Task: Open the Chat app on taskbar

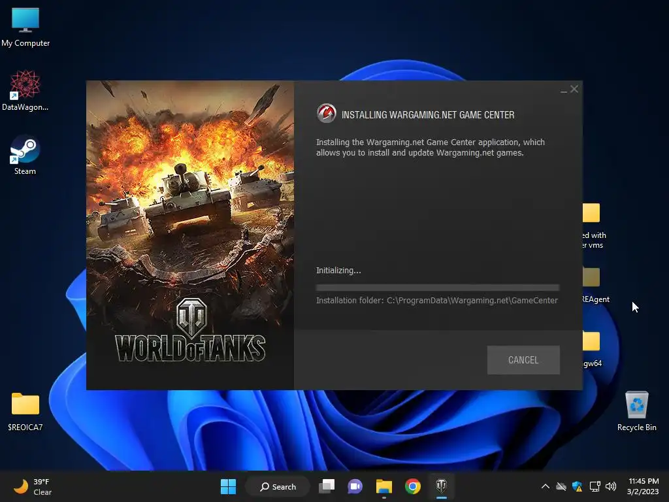Action: tap(355, 486)
